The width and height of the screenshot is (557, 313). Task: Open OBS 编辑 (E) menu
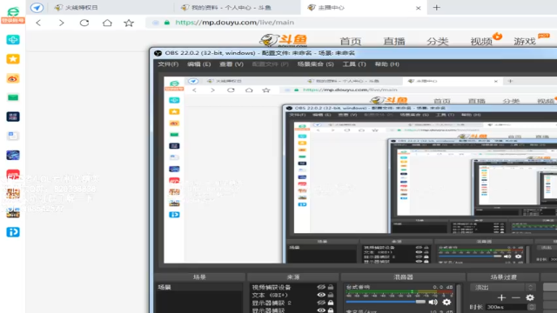click(x=199, y=64)
